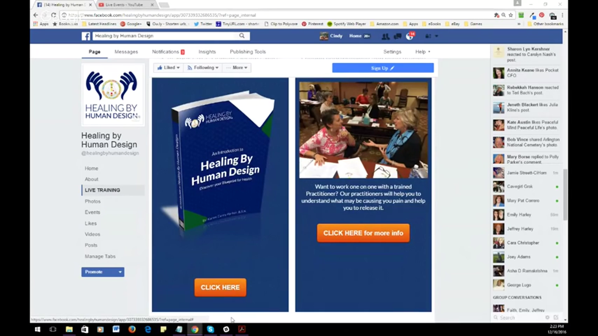Image resolution: width=598 pixels, height=336 pixels.
Task: Open the Notifications tab
Action: coord(168,52)
